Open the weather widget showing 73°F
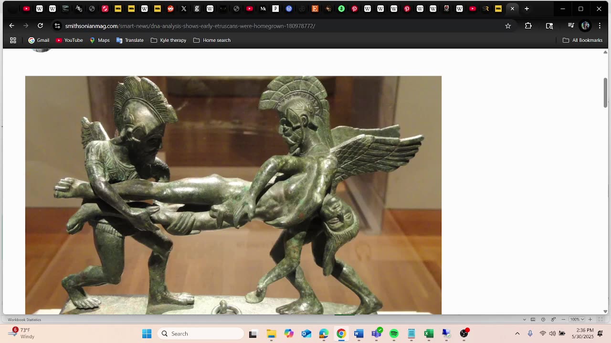Screen dimensions: 611x343 (21, 333)
